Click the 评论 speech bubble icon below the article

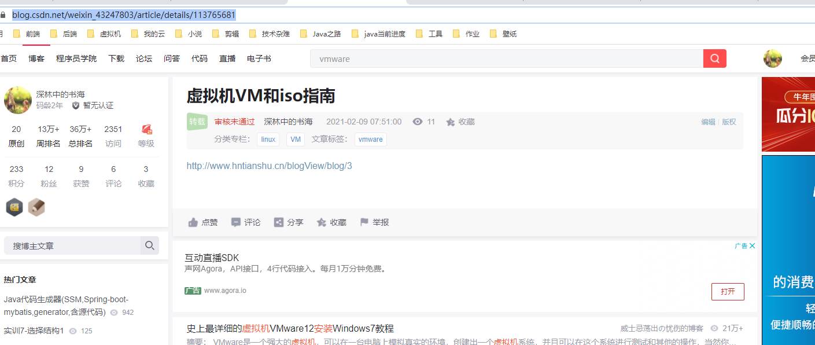(236, 222)
